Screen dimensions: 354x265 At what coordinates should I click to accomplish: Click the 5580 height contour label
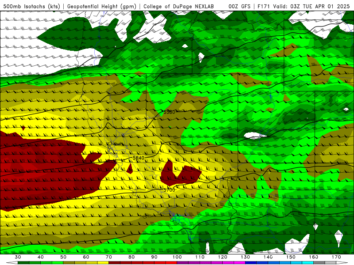tap(169, 112)
